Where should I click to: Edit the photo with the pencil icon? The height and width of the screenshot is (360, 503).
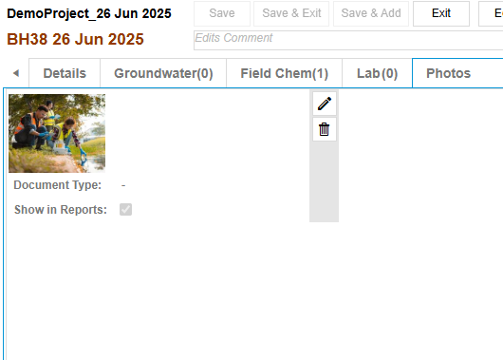(x=325, y=104)
